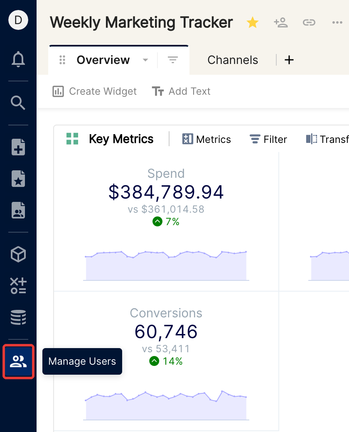Open Manage Users in sidebar
Viewport: 349px width, 432px height.
tap(18, 361)
